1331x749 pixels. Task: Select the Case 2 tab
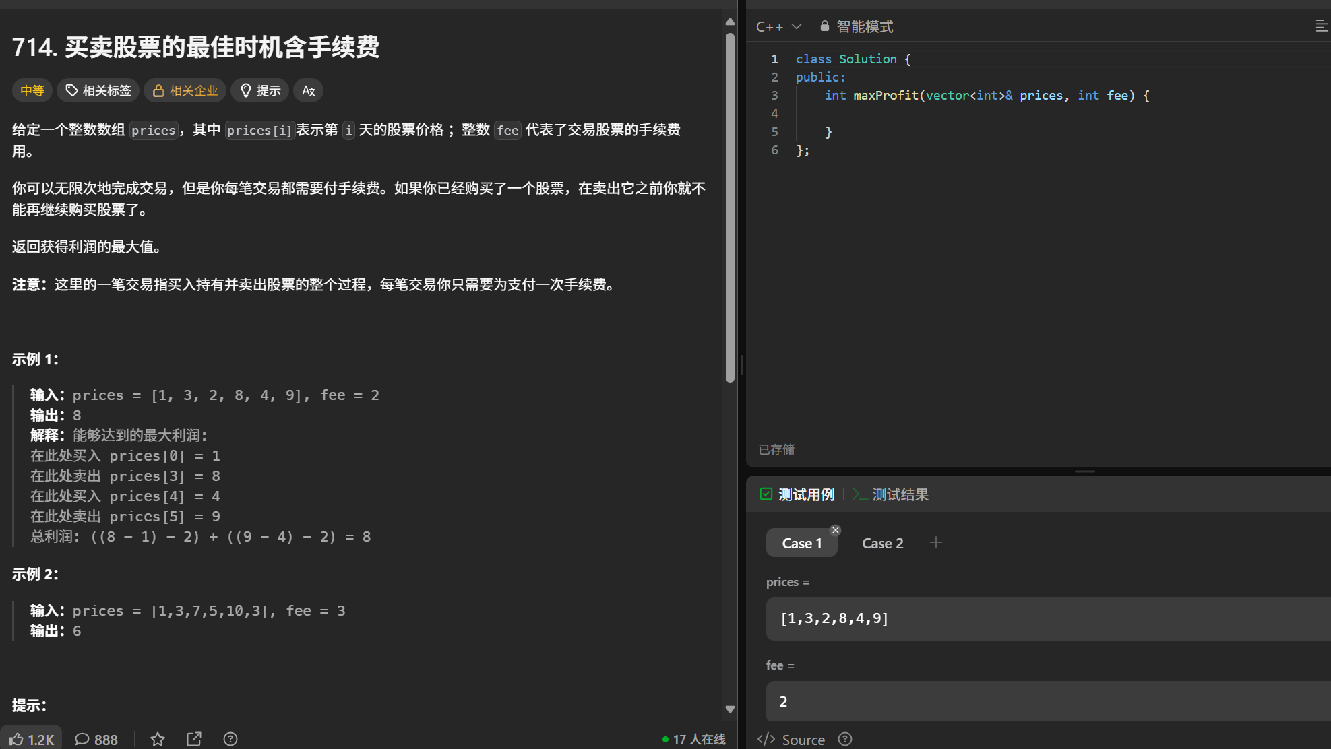(882, 543)
